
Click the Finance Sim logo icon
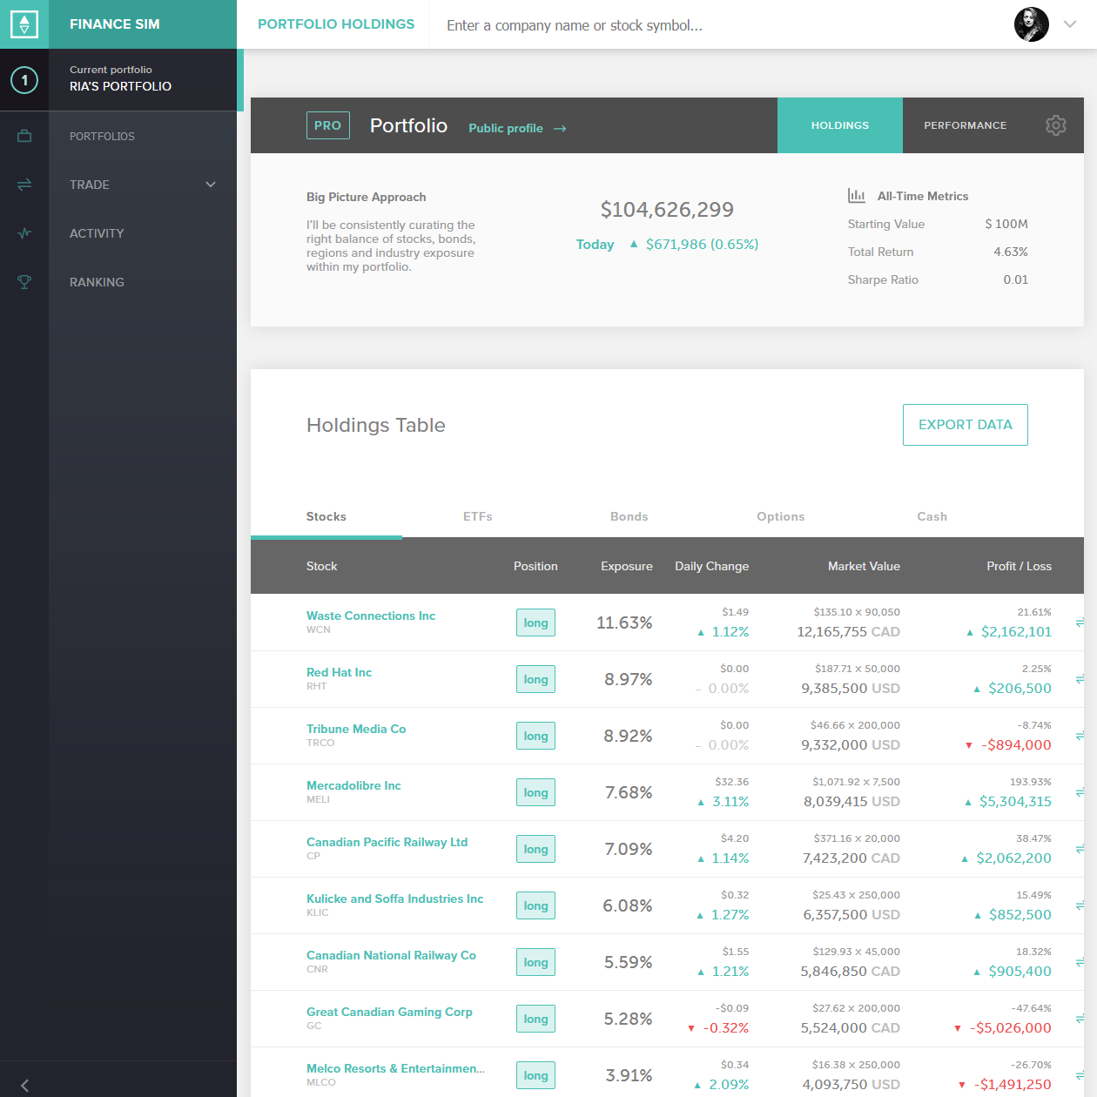pyautogui.click(x=24, y=24)
